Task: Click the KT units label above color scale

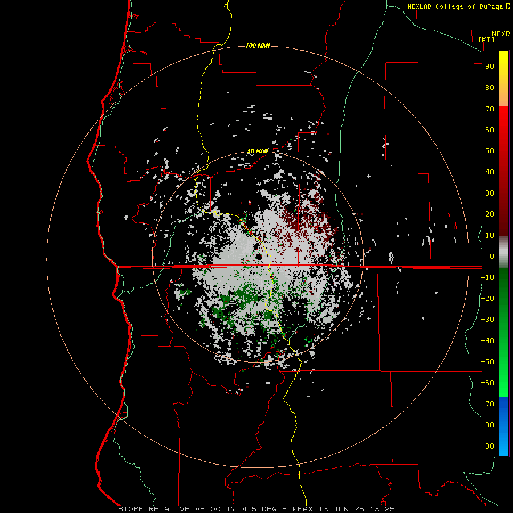Action: (487, 39)
